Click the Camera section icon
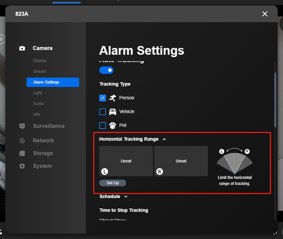 click(22, 48)
